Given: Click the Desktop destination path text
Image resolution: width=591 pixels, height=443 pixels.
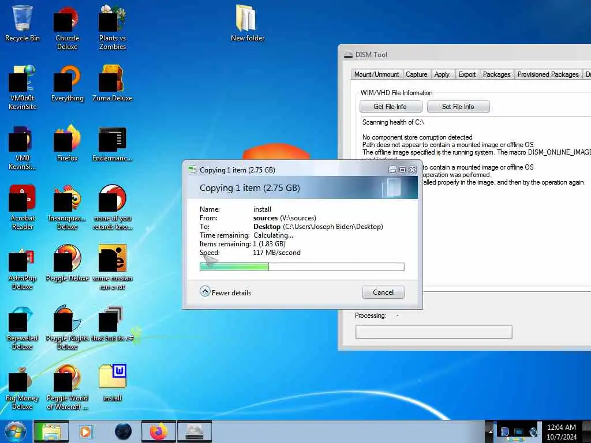Looking at the screenshot, I should (x=318, y=226).
